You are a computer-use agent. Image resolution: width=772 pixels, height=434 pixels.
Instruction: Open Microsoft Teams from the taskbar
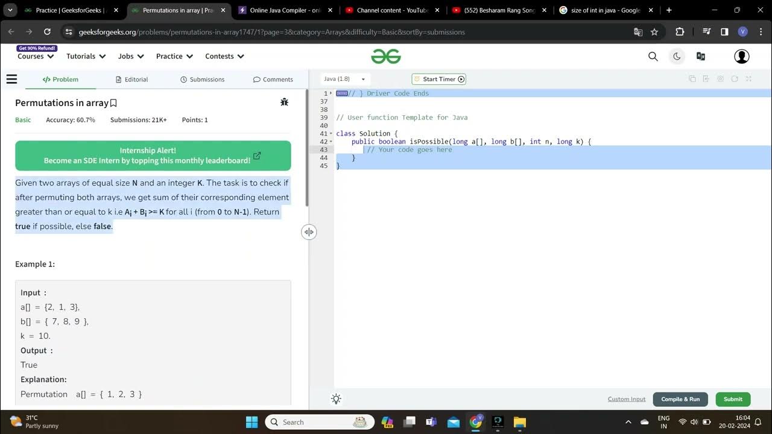coord(431,422)
